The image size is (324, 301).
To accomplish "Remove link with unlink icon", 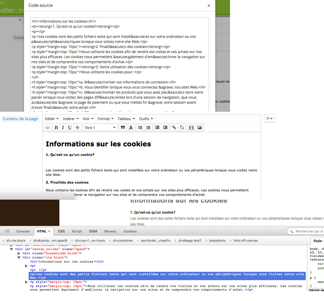I will click(182, 128).
